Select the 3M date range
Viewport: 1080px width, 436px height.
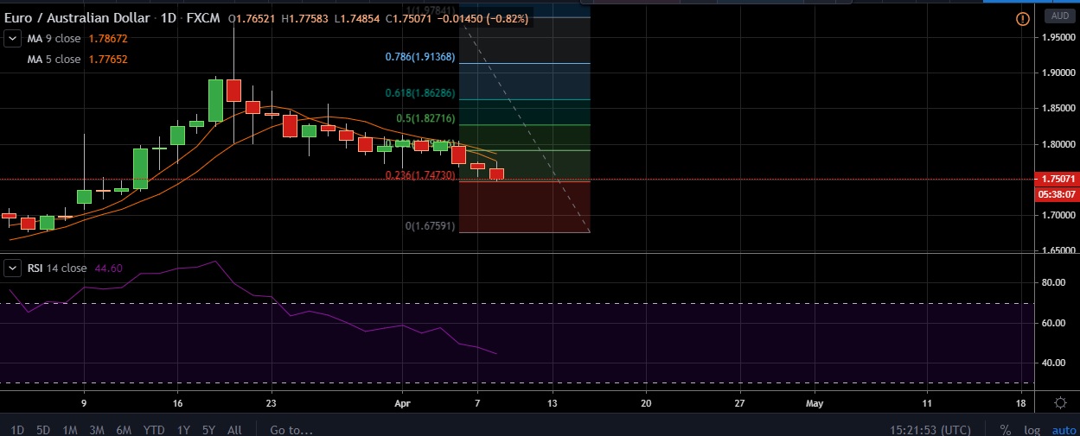[98, 429]
